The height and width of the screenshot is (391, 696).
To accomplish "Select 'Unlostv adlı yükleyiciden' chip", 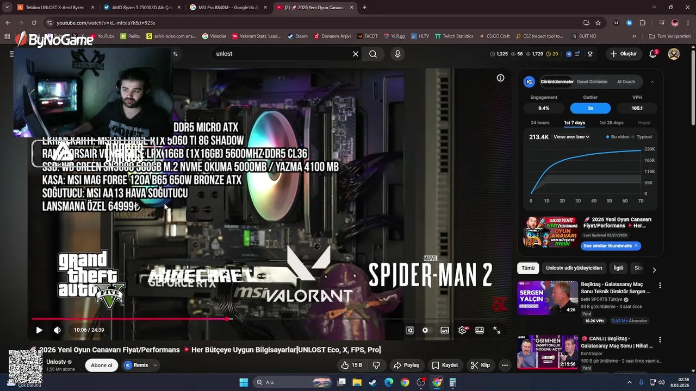I will coord(574,268).
